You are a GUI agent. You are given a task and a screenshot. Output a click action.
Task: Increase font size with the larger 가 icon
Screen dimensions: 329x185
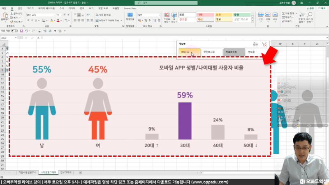(65, 15)
